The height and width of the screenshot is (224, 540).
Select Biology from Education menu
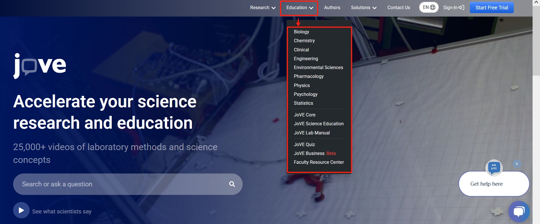point(301,32)
